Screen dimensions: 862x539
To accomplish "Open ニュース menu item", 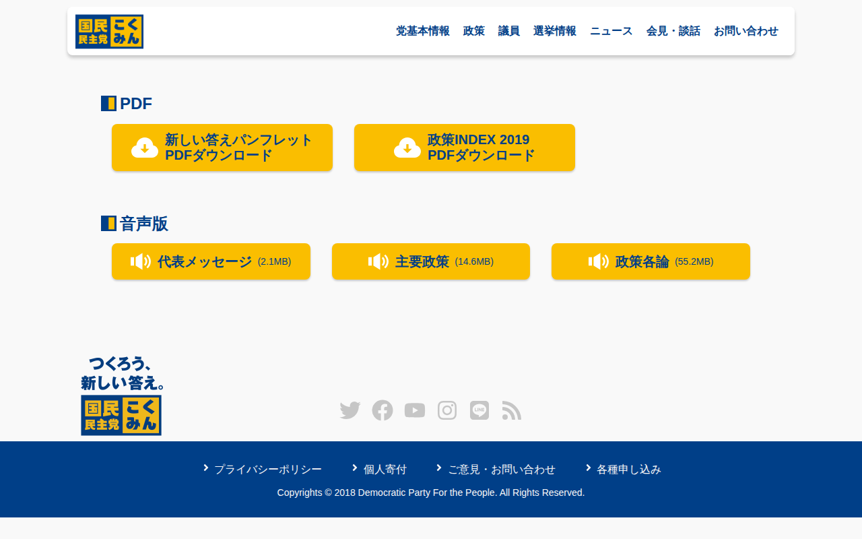I will (x=611, y=31).
